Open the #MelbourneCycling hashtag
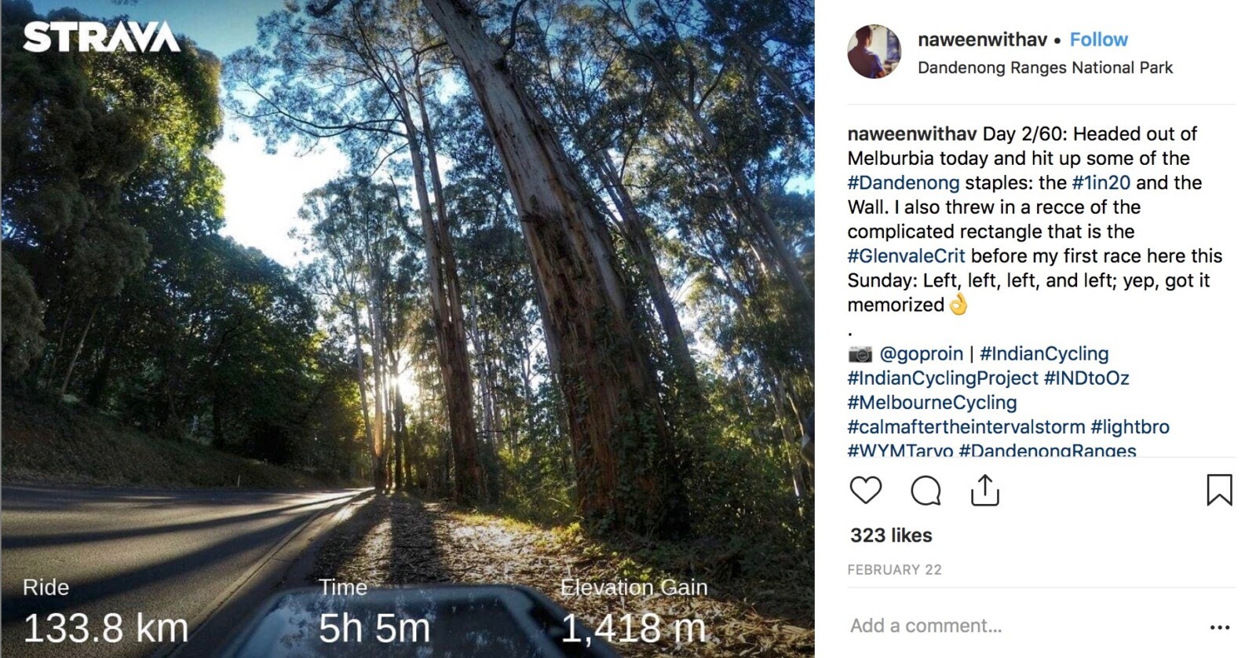Viewport: 1256px width, 658px height. [x=932, y=403]
